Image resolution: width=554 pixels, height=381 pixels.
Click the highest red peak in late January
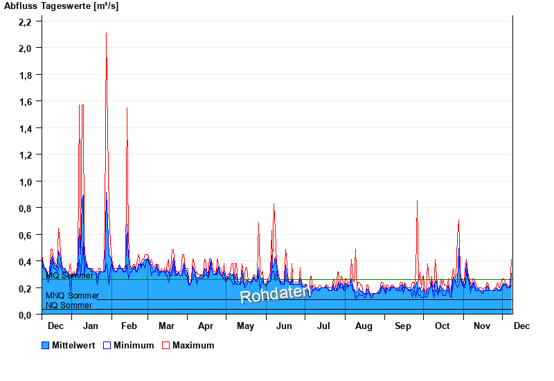click(x=106, y=35)
